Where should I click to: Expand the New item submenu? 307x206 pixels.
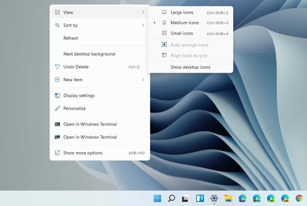pyautogui.click(x=143, y=80)
